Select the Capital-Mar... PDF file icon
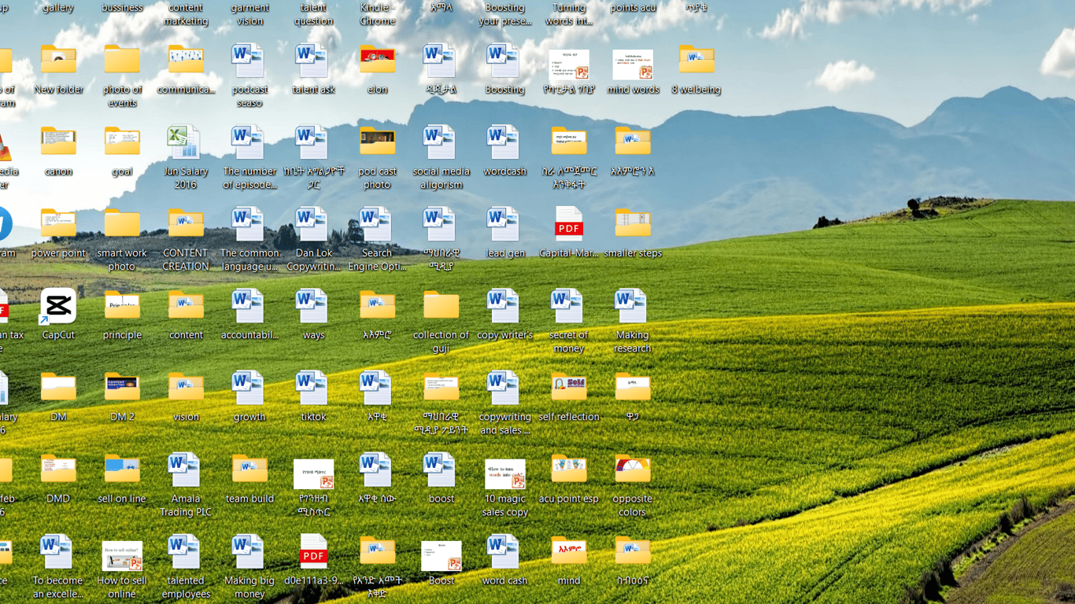Image resolution: width=1075 pixels, height=604 pixels. click(569, 224)
